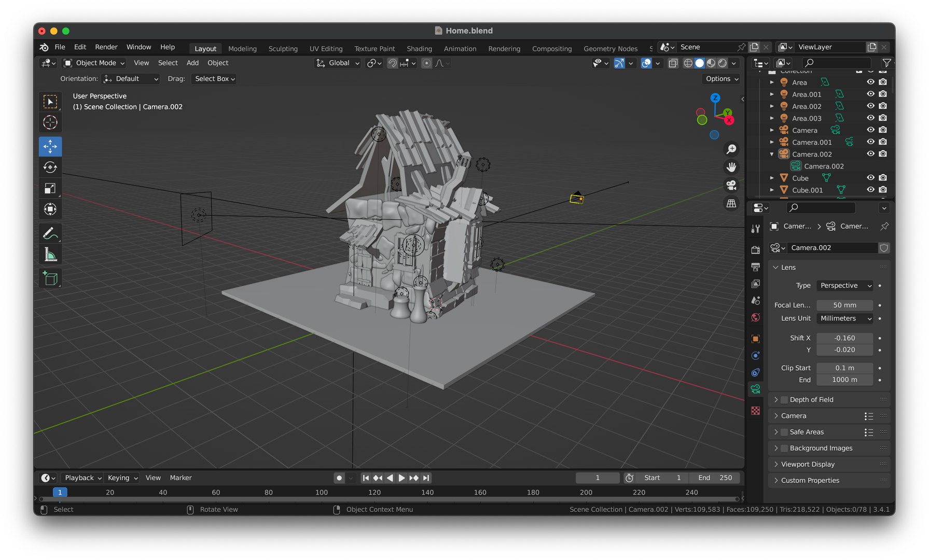Enable the Depth of Field checkbox
This screenshot has height=560, width=929.
pos(784,400)
